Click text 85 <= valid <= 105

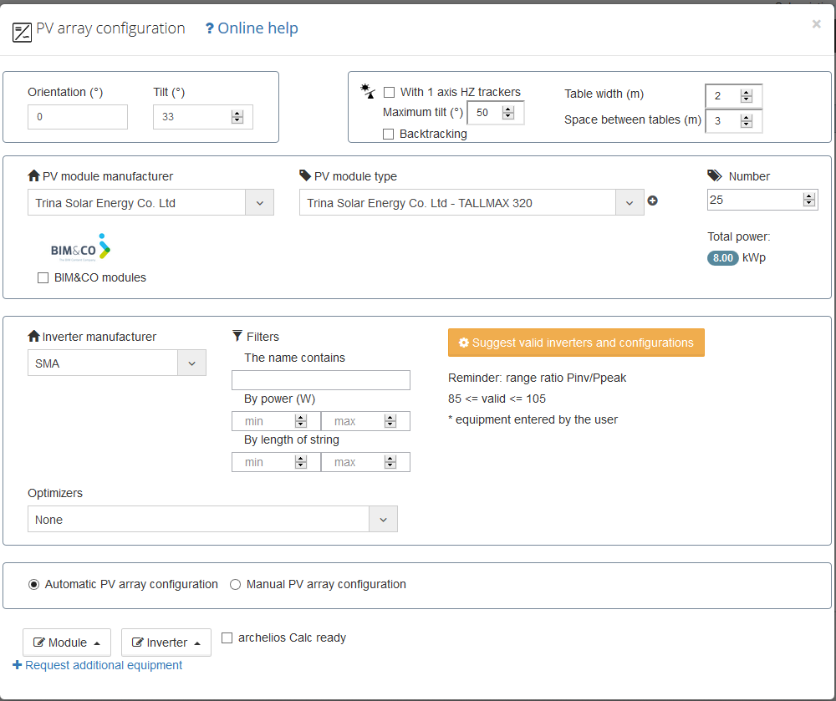coord(497,399)
